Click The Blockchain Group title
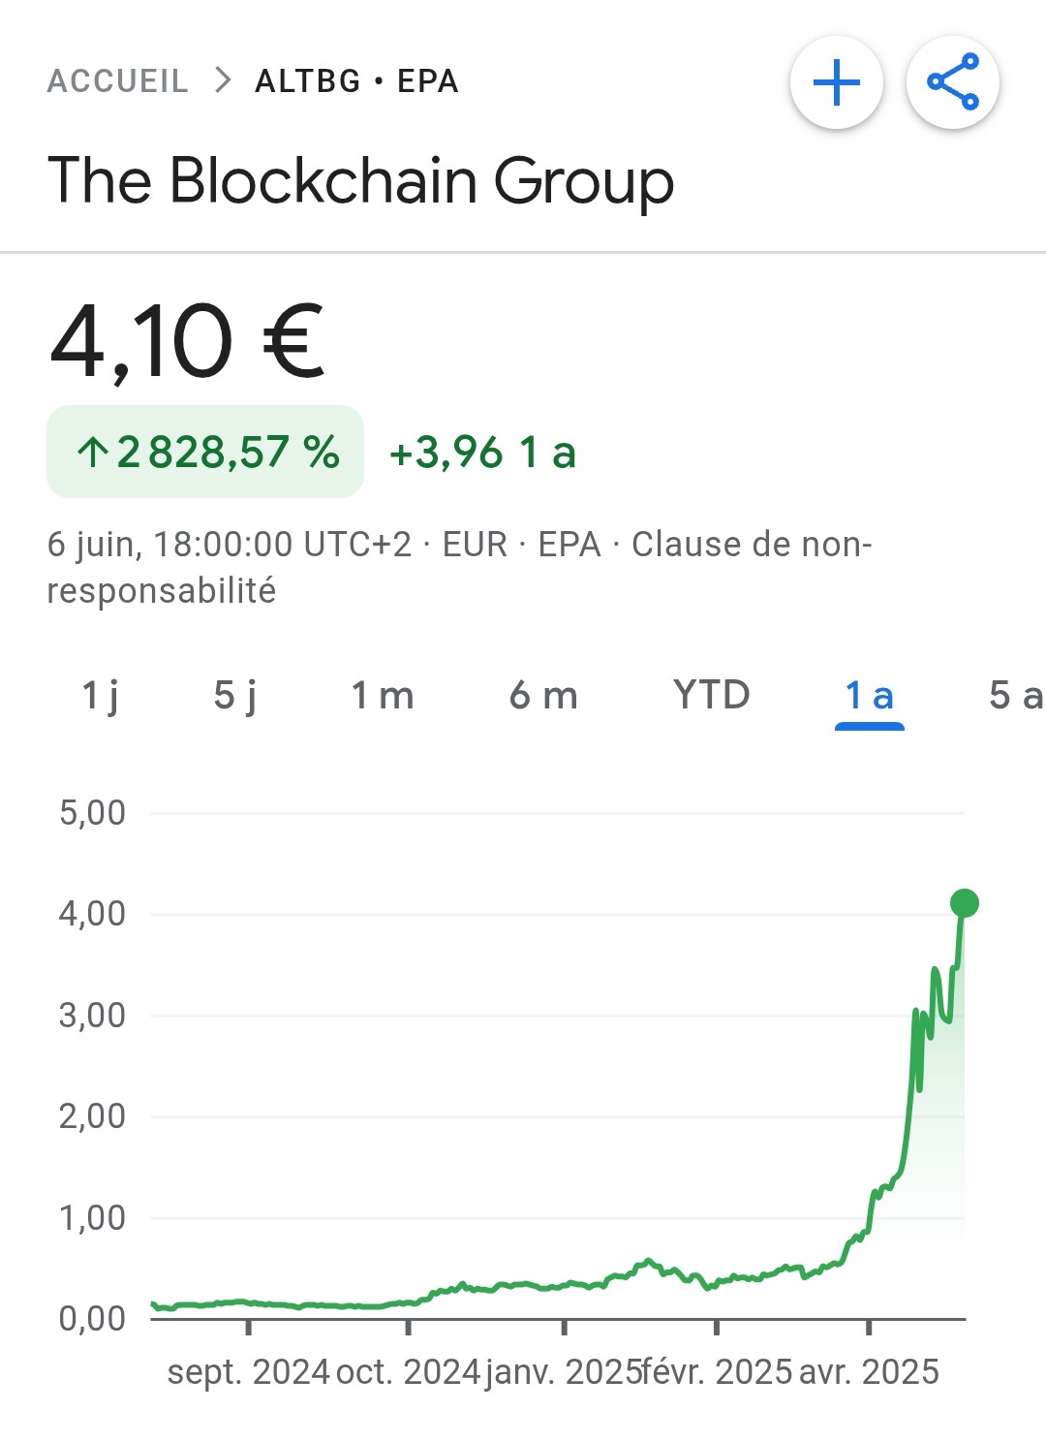 360,181
